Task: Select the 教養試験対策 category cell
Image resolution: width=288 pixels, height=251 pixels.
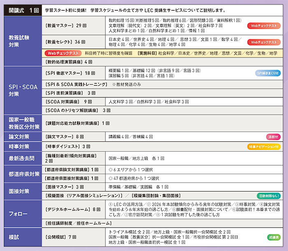Action: click(x=22, y=41)
